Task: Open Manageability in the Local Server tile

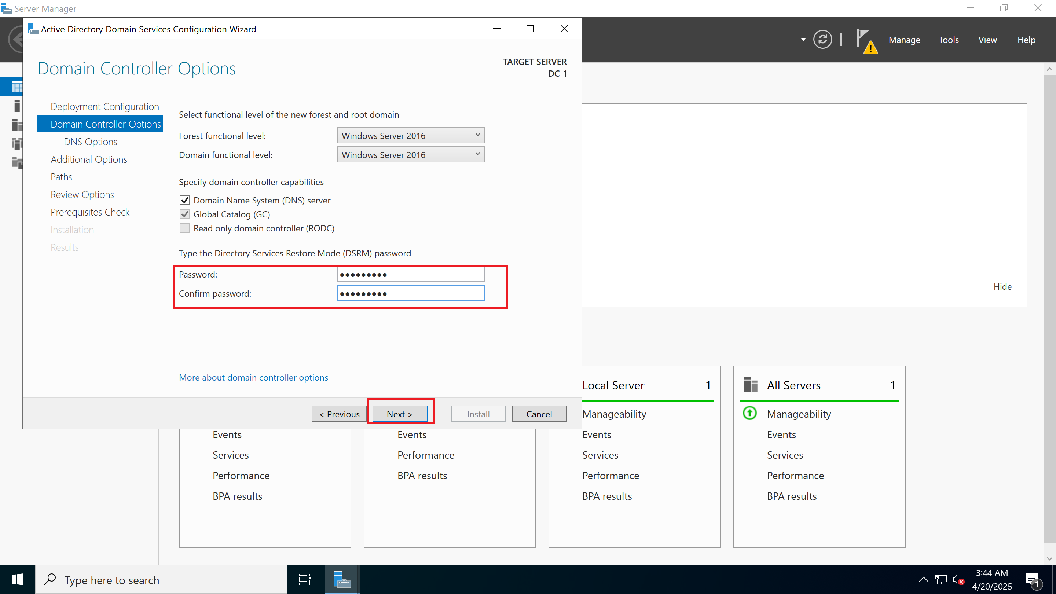Action: [x=614, y=414]
